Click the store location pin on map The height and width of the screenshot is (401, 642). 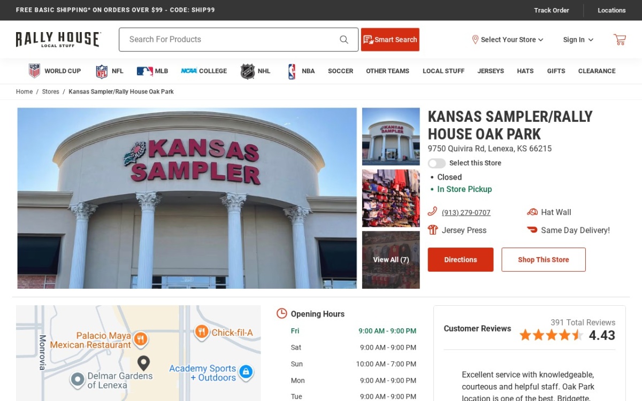[143, 363]
